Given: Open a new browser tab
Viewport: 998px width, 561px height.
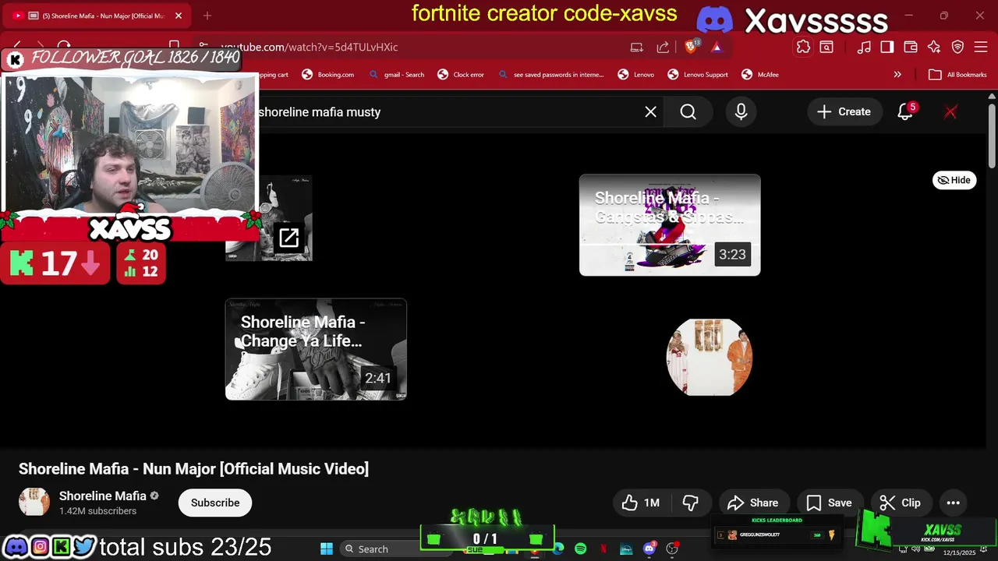Looking at the screenshot, I should pos(207,16).
